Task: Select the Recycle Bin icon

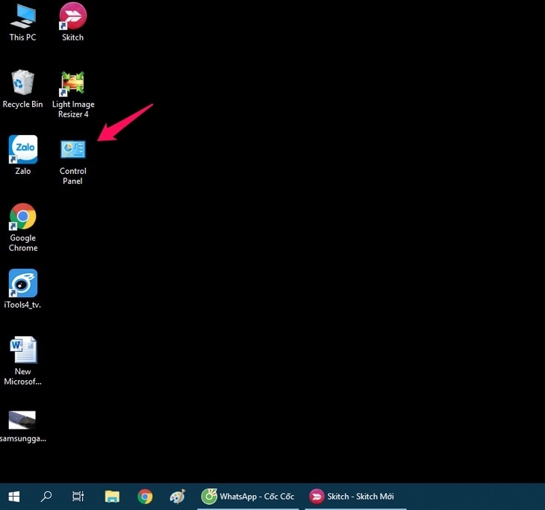Action: [x=22, y=82]
